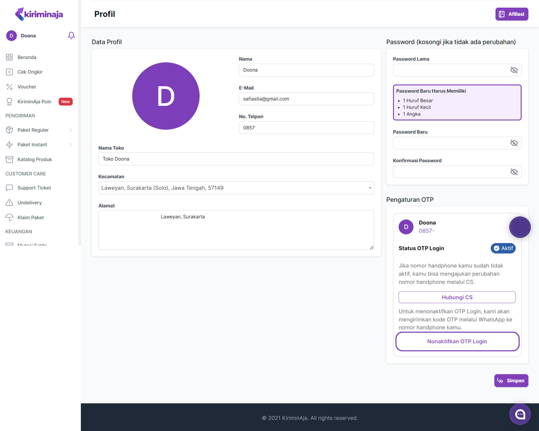
Task: Click the Undelivery warning icon
Action: click(9, 202)
